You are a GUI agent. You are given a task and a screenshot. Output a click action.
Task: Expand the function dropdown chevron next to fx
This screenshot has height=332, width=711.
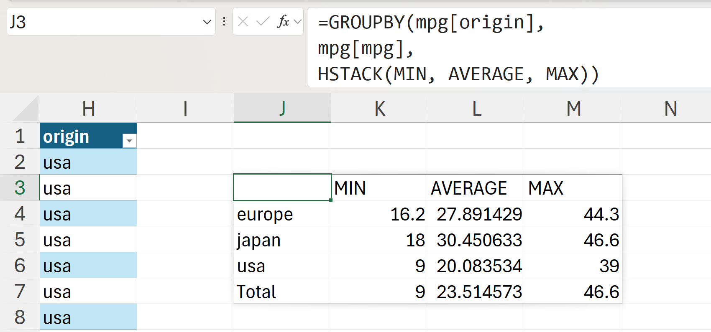coord(298,21)
